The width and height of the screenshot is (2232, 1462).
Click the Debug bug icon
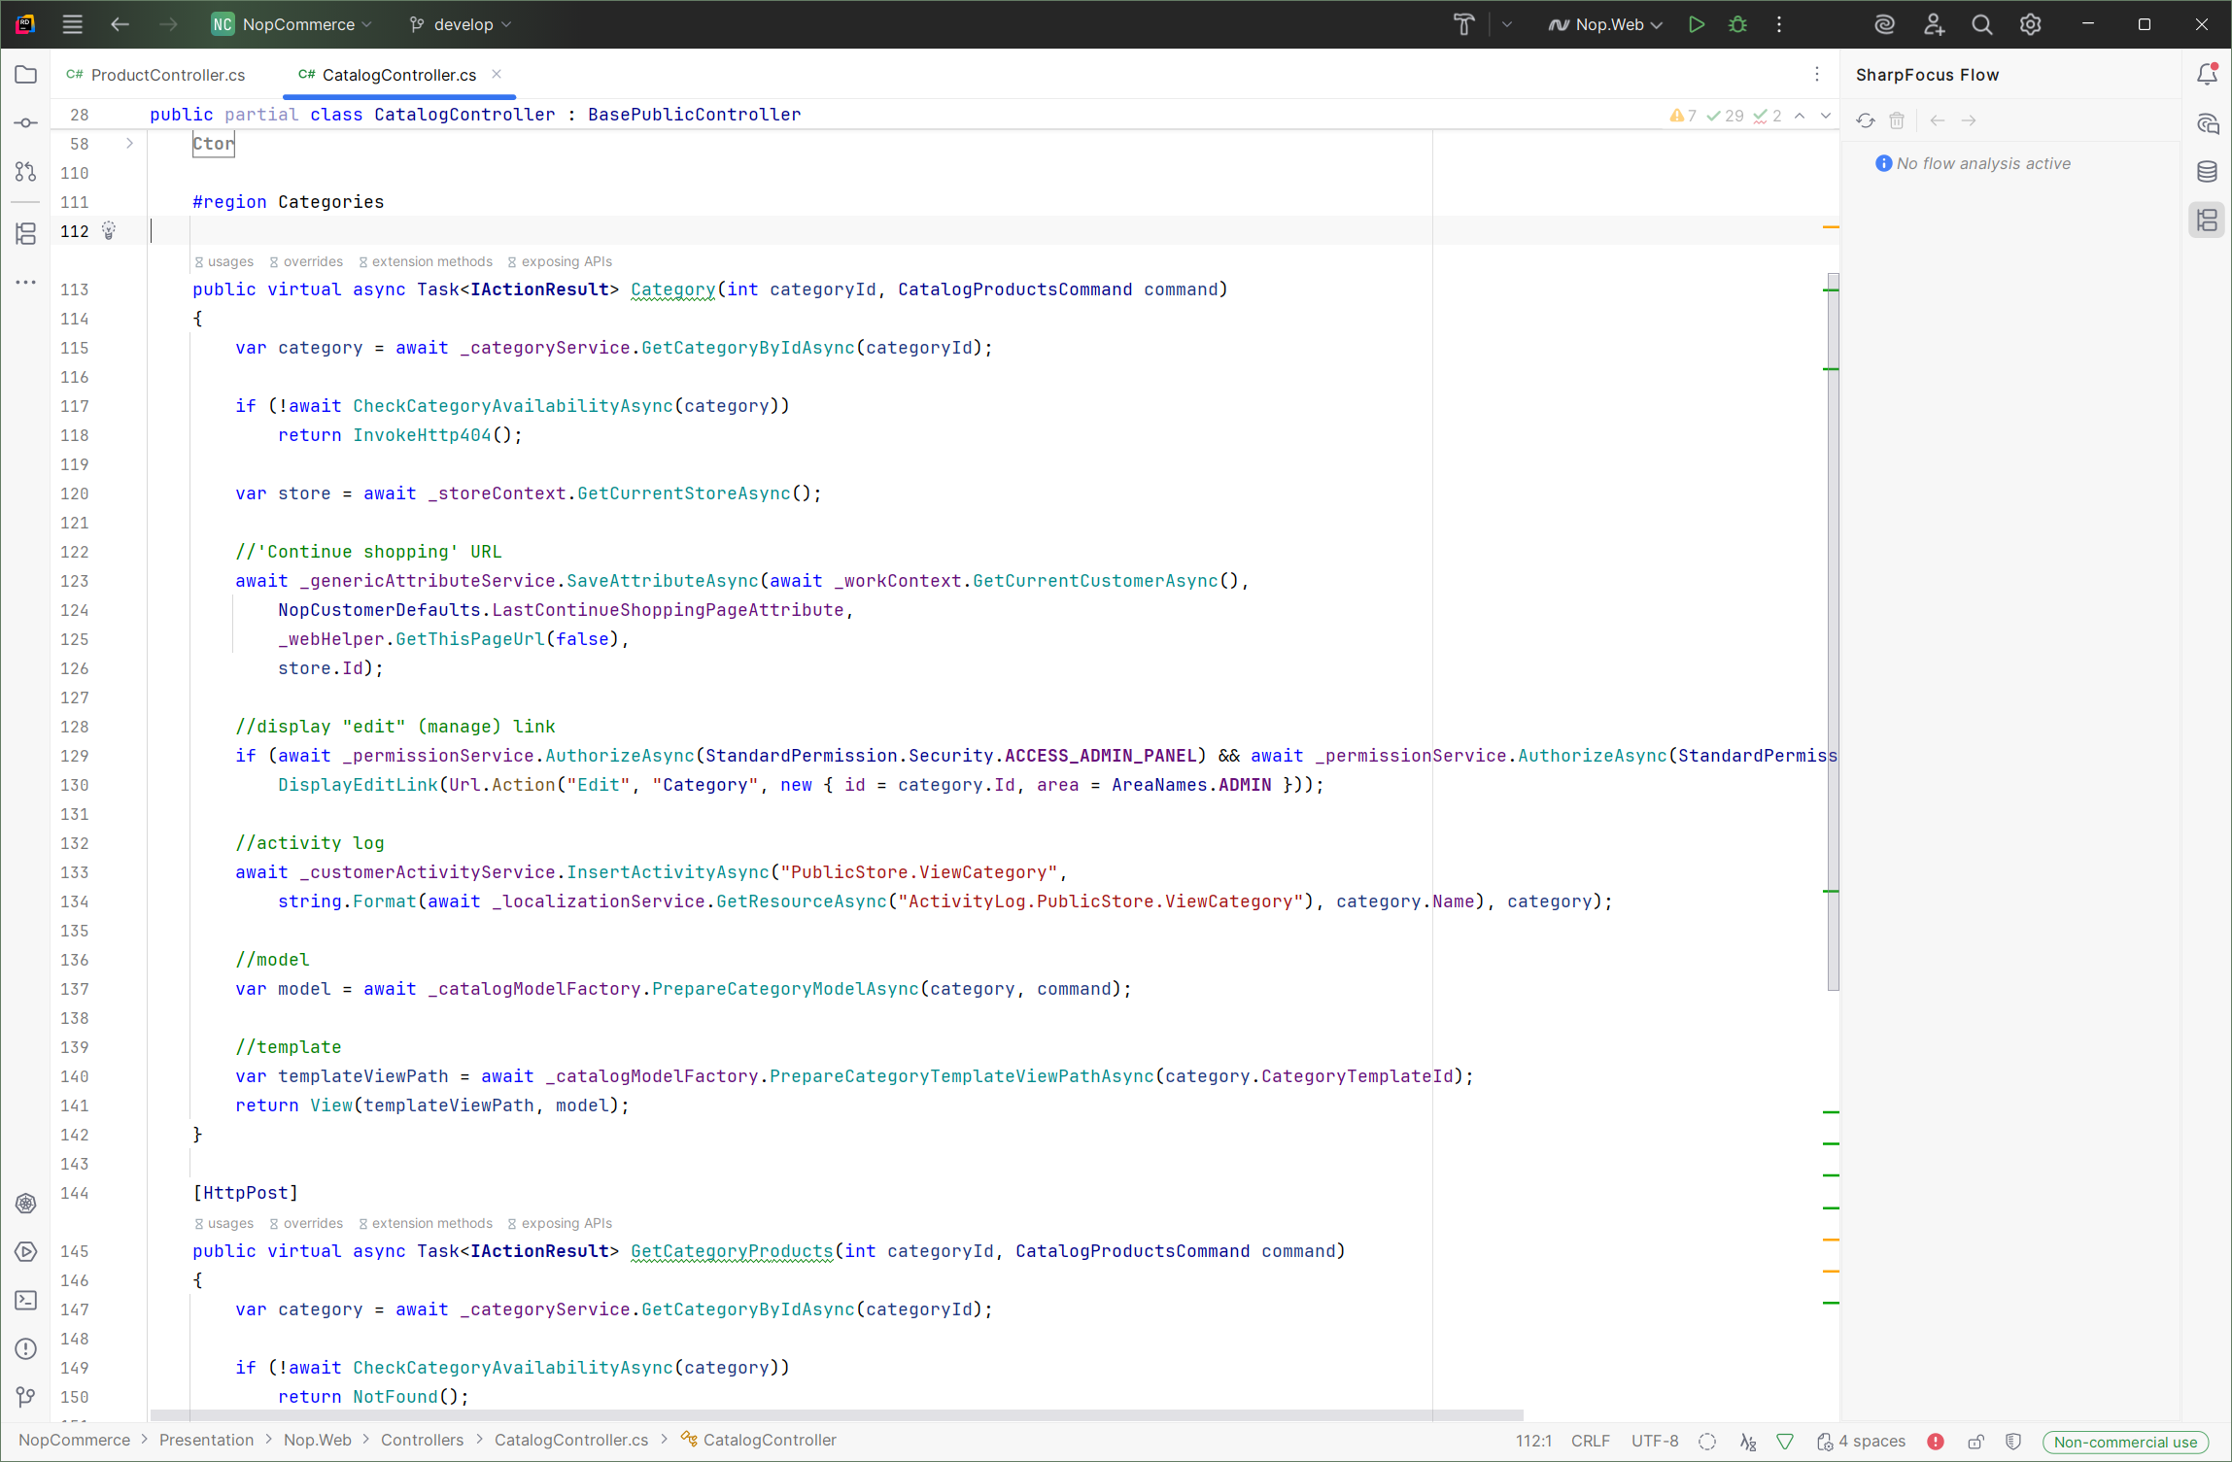point(1737,24)
